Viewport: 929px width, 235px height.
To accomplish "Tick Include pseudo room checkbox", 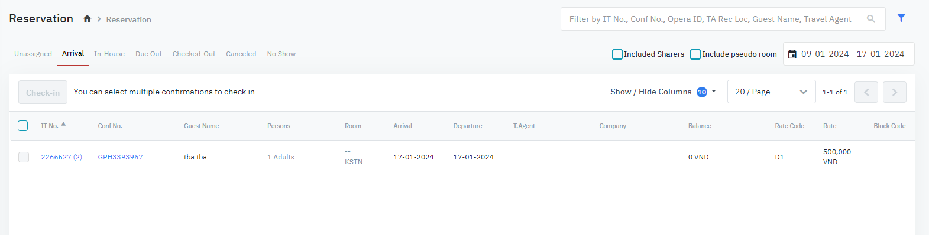I will coord(695,54).
